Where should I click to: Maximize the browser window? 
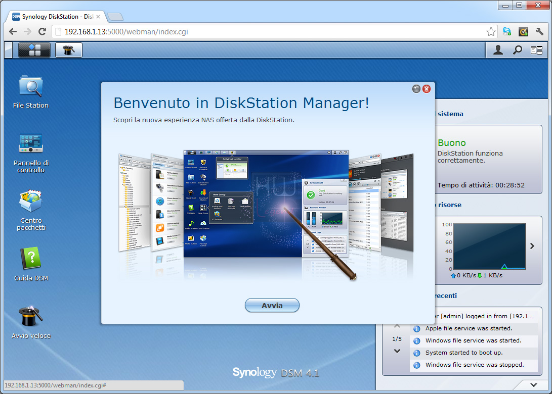[519, 5]
